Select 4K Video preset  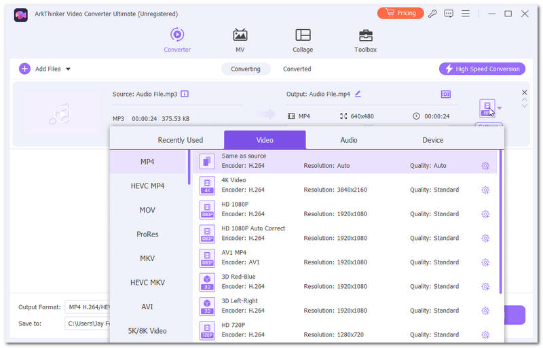click(x=345, y=185)
